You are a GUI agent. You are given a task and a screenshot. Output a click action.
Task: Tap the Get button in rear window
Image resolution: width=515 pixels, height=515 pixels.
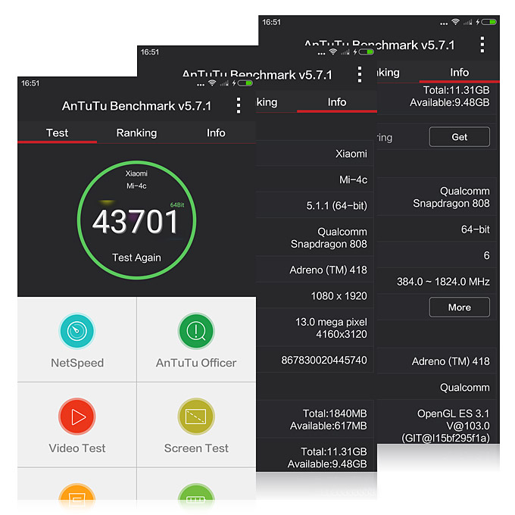click(x=459, y=137)
